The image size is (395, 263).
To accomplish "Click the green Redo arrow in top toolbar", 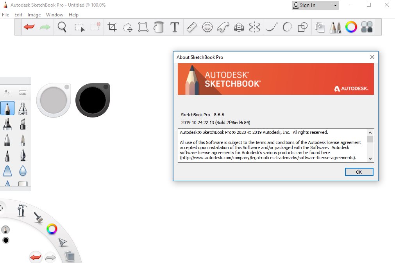I will 45,27.
